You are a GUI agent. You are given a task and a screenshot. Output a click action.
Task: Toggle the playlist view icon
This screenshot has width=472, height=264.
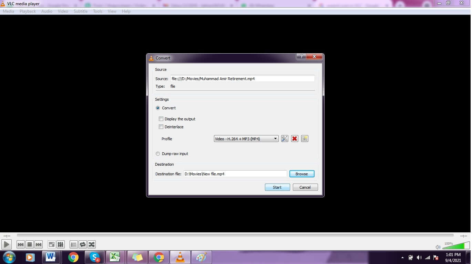[74, 244]
